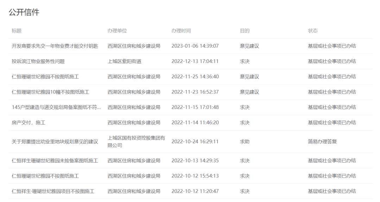Open the 投诉滨江物业服务性问题 letter
The width and height of the screenshot is (380, 202).
click(x=38, y=61)
